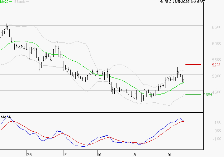Click the MACD 000 axis label
224x157 pixels.
(218, 131)
